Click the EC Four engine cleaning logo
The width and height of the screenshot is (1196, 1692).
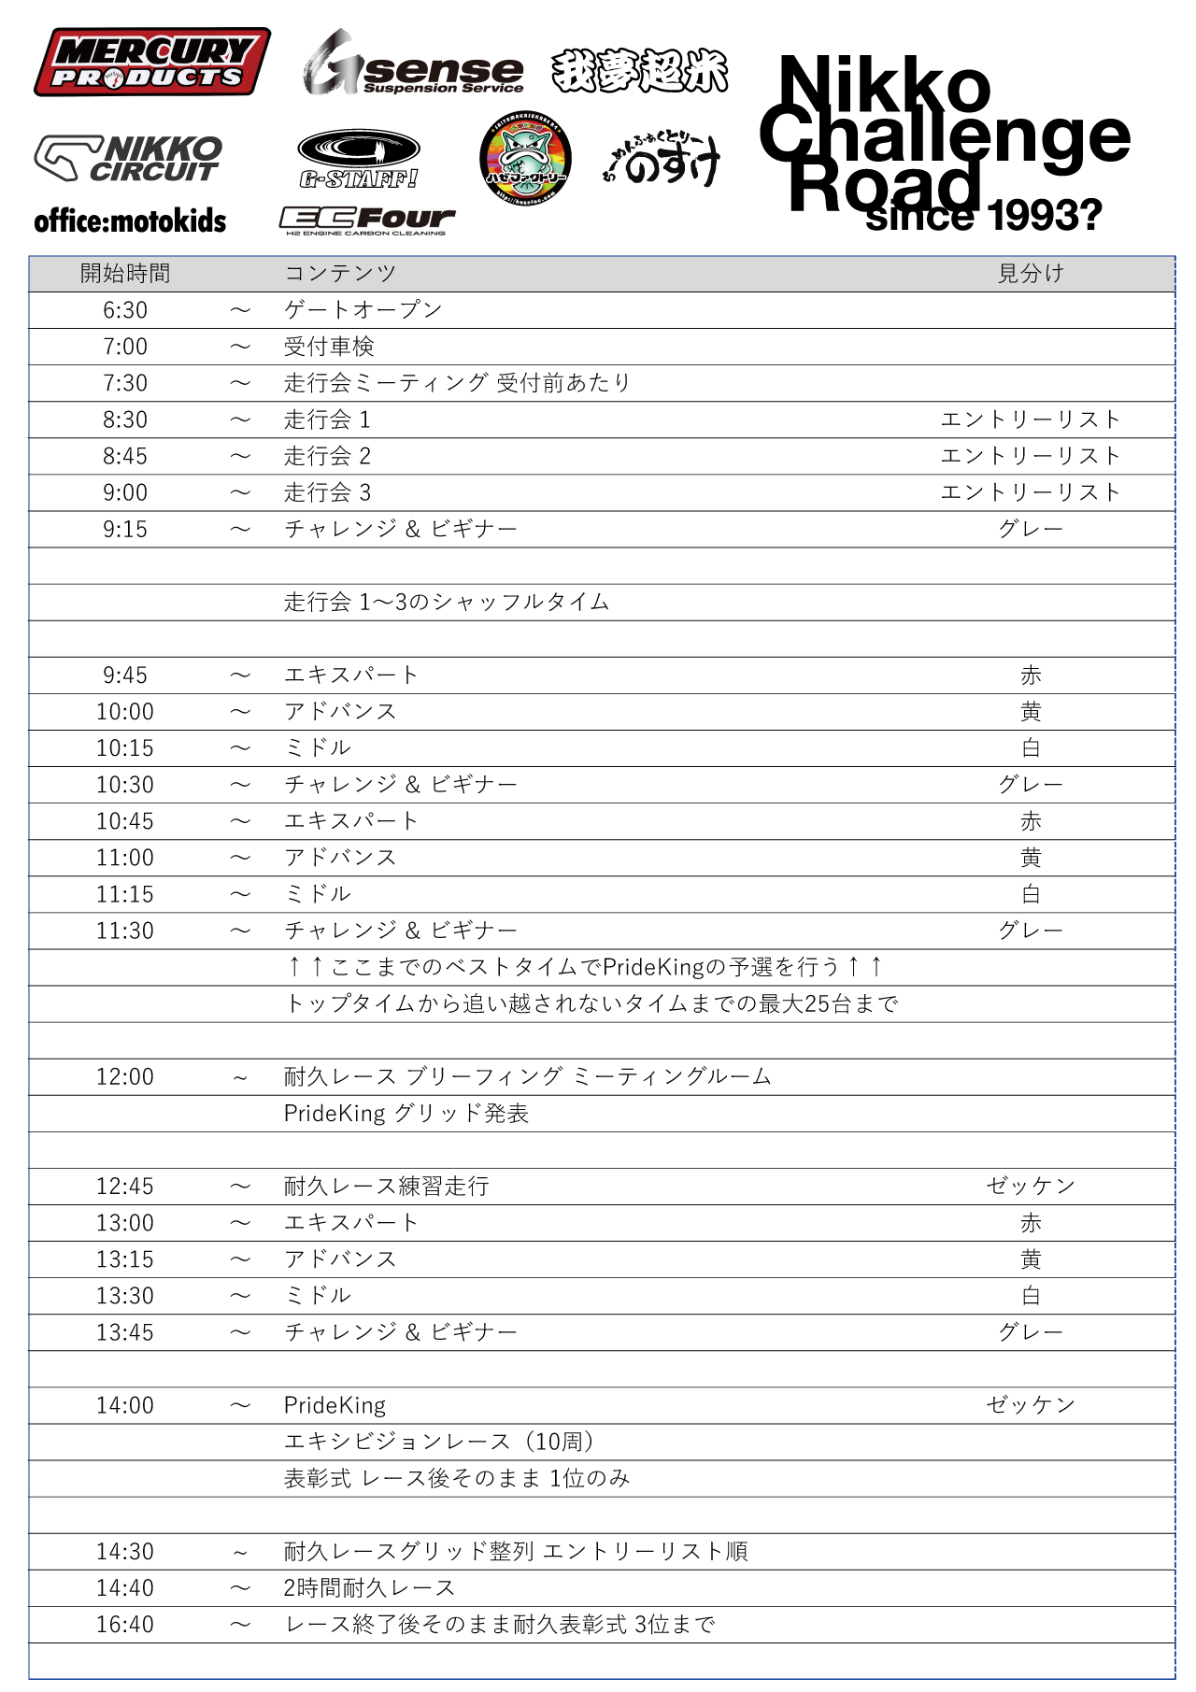tap(367, 221)
